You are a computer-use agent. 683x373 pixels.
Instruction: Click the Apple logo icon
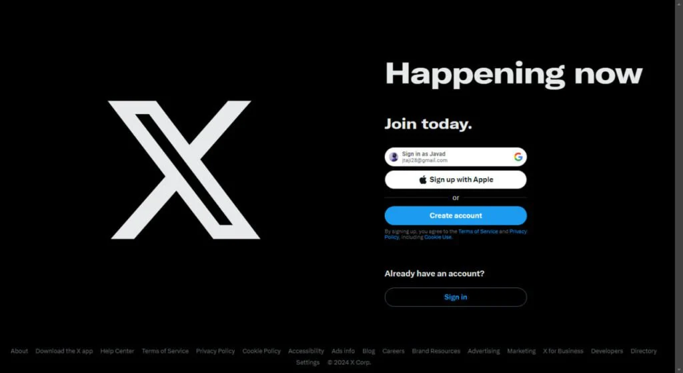422,179
